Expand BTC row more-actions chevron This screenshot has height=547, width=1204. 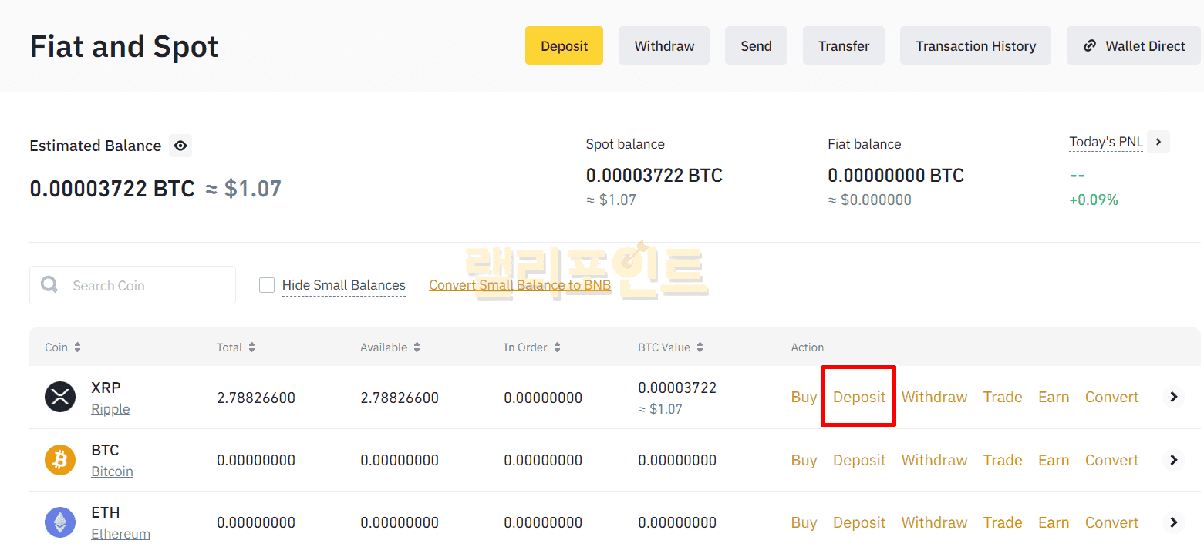click(x=1173, y=460)
